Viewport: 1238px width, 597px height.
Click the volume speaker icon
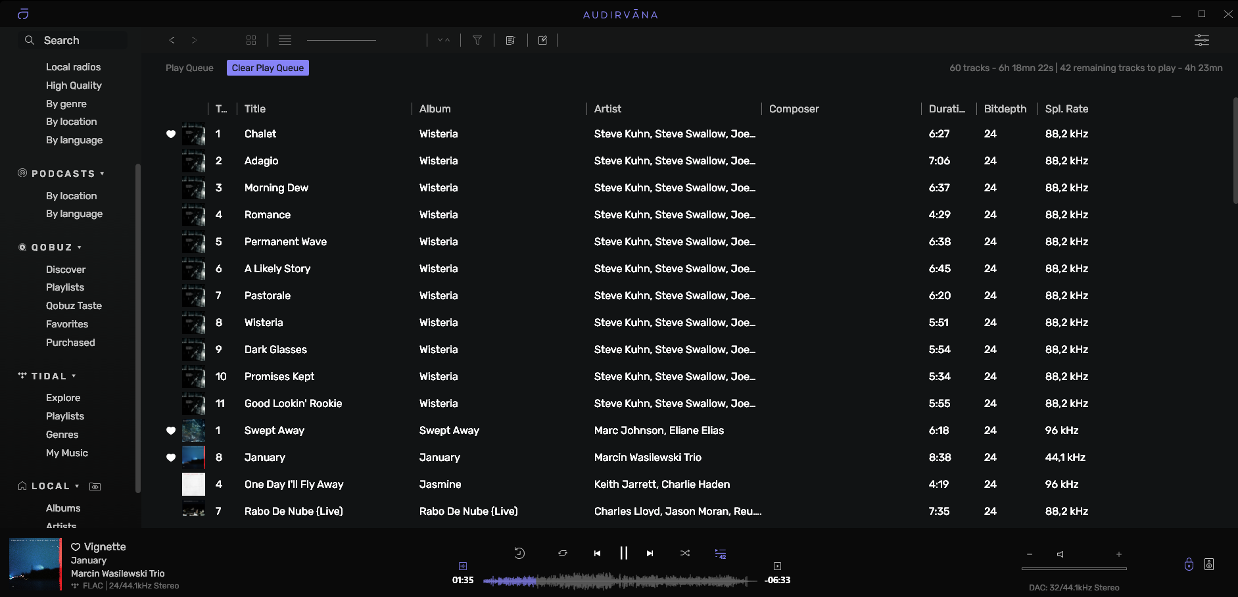coord(1060,554)
